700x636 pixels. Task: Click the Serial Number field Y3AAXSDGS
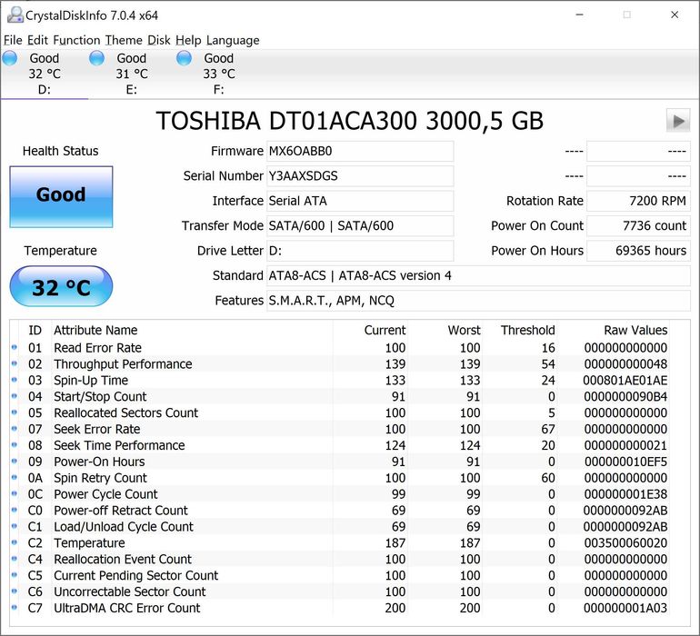tap(360, 176)
